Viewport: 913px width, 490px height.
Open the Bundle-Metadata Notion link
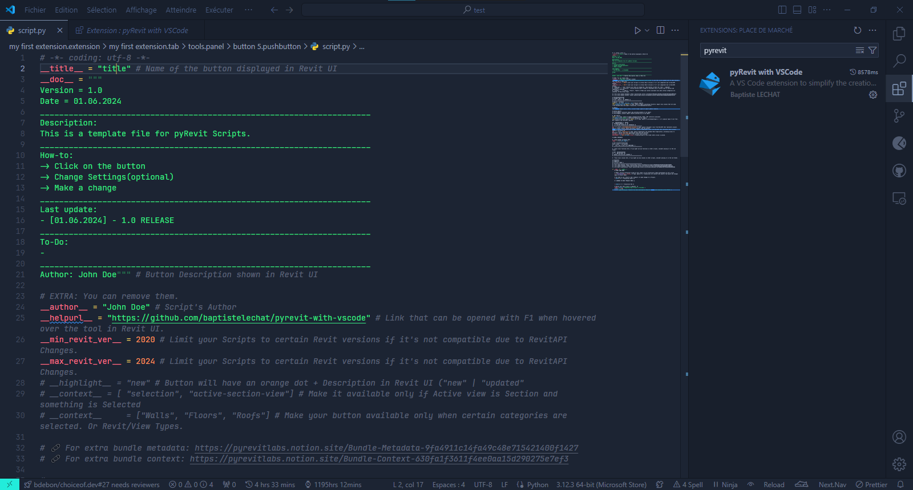click(386, 448)
